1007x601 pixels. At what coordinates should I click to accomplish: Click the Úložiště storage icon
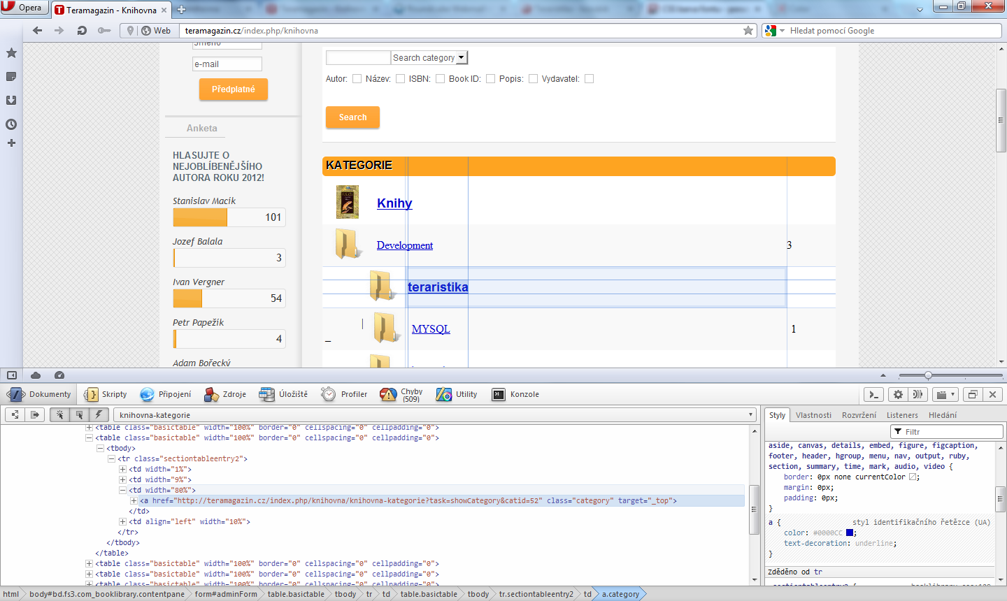(266, 394)
